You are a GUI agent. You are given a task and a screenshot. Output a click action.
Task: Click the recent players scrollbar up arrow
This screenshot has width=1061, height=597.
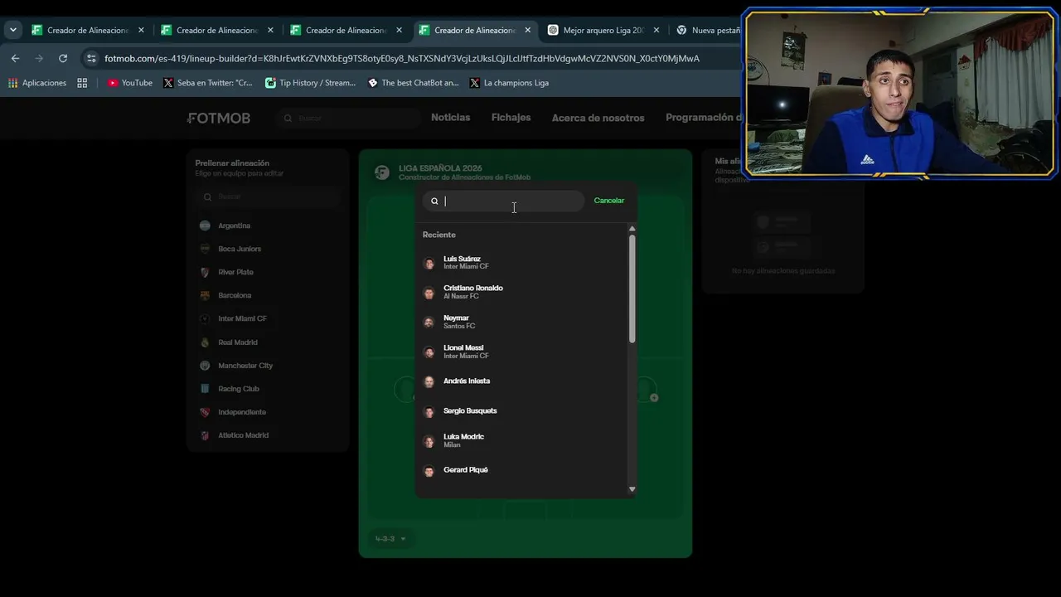click(x=632, y=229)
